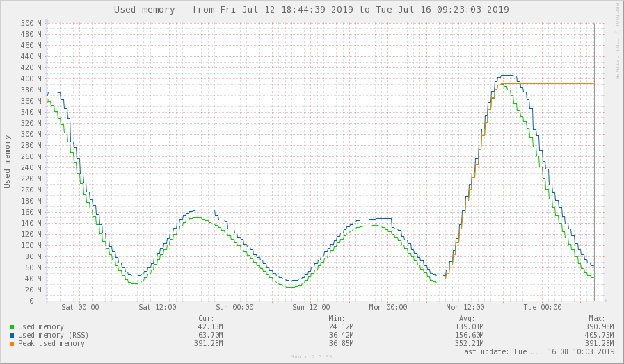The height and width of the screenshot is (364, 624).
Task: Click the 'Last update' timestamp text
Action: tap(537, 351)
